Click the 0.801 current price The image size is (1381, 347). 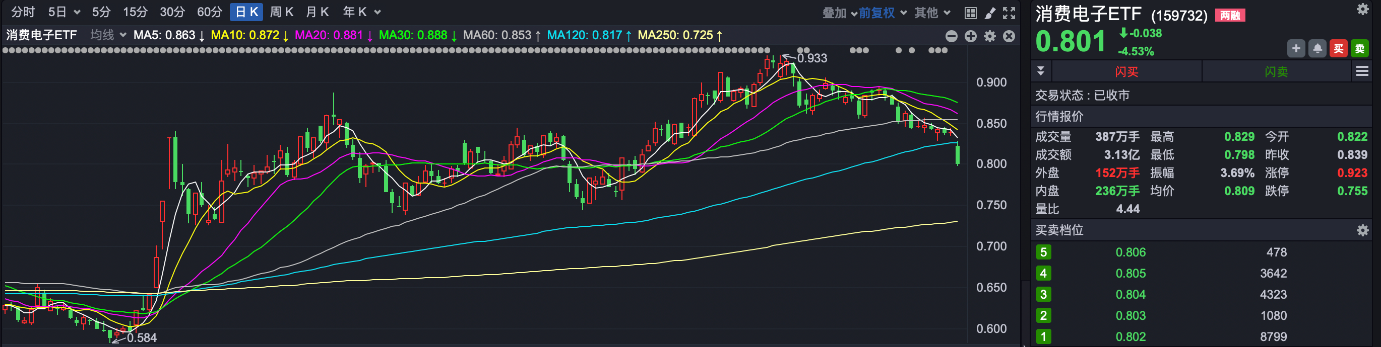[x=1070, y=42]
